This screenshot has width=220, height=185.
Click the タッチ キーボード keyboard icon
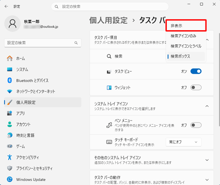click(109, 142)
